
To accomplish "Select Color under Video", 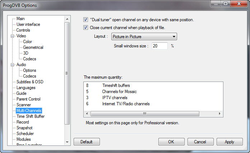I will pos(28,42).
